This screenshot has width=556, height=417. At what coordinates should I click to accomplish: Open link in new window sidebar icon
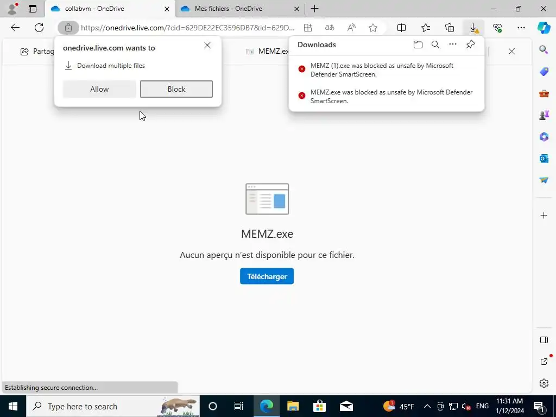[x=544, y=361]
